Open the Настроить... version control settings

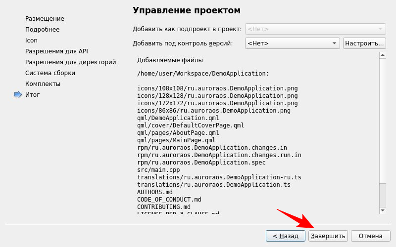(364, 43)
